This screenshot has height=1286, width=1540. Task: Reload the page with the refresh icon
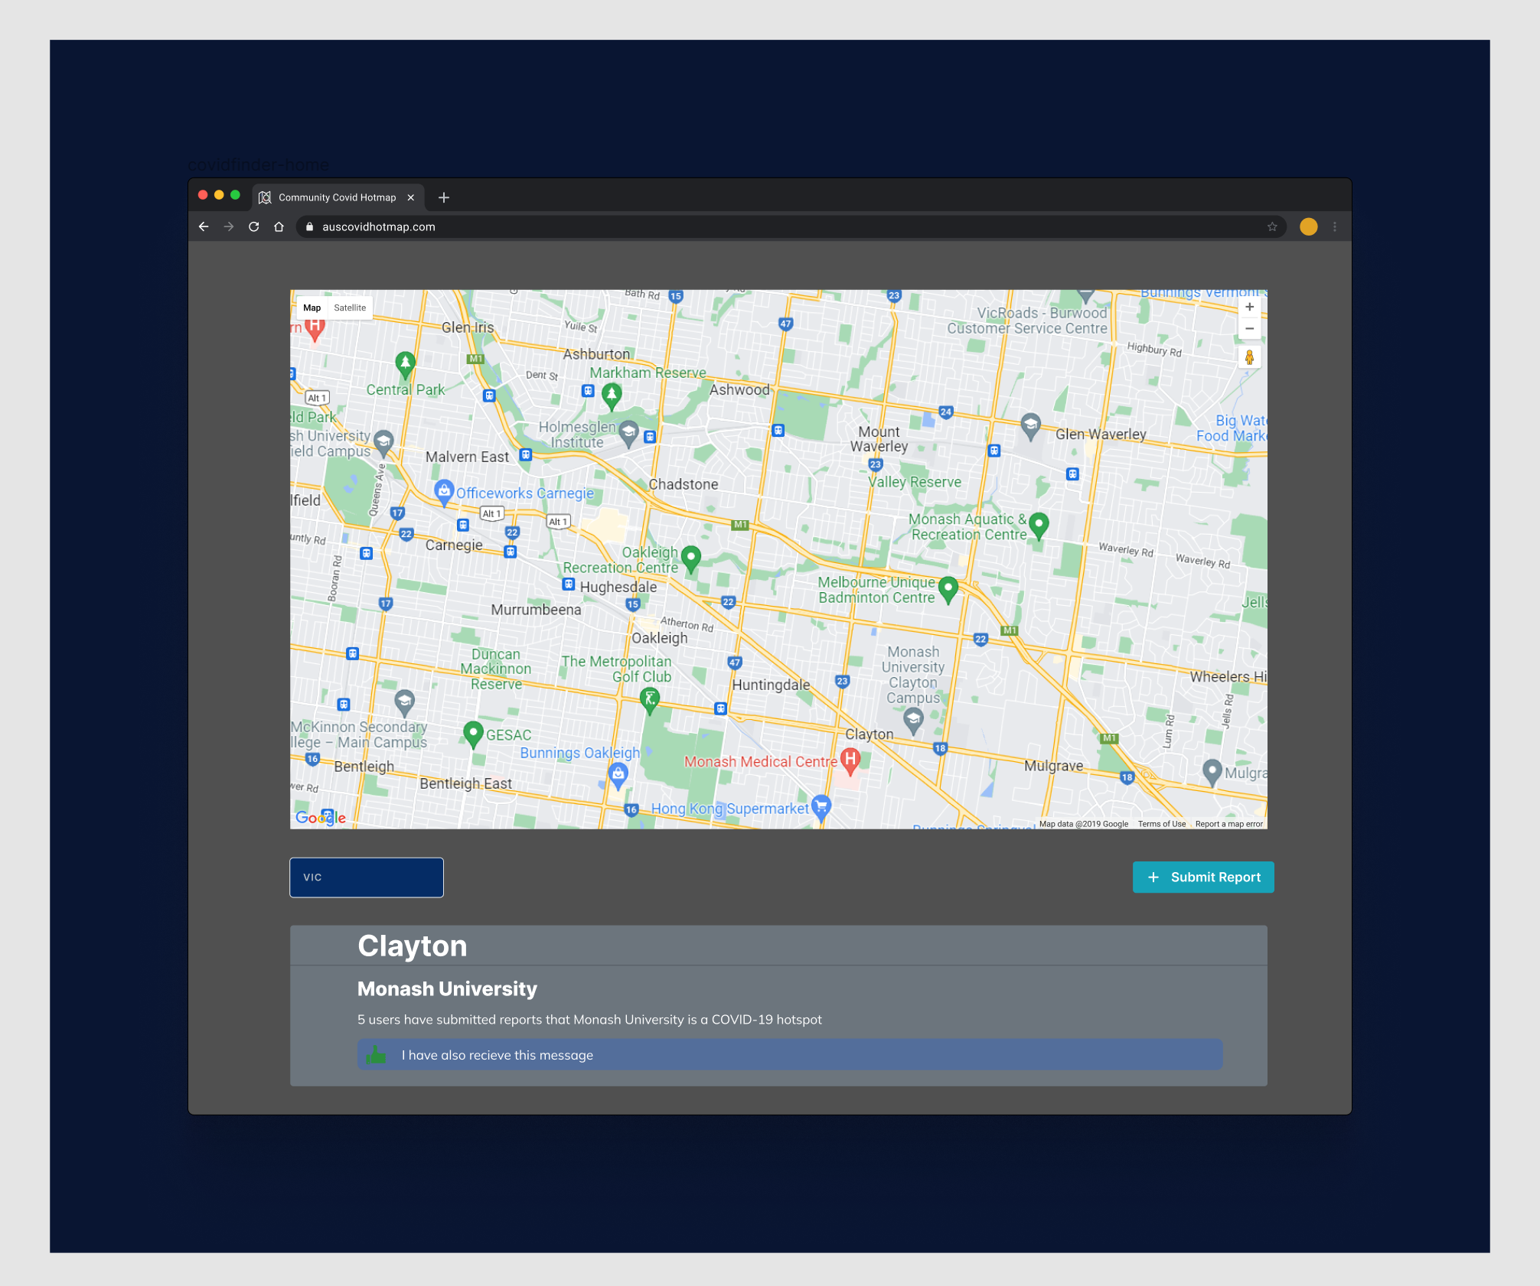tap(254, 226)
